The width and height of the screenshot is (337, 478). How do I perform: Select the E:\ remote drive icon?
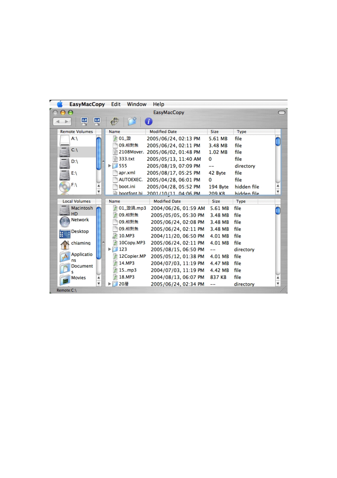click(x=65, y=175)
